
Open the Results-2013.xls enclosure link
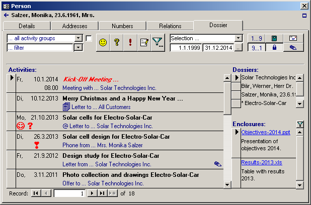(x=262, y=162)
